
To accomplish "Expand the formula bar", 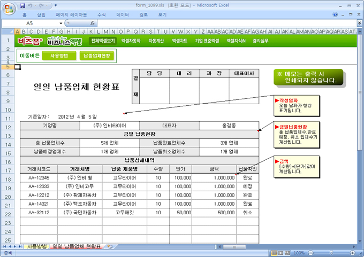I will tap(360, 24).
